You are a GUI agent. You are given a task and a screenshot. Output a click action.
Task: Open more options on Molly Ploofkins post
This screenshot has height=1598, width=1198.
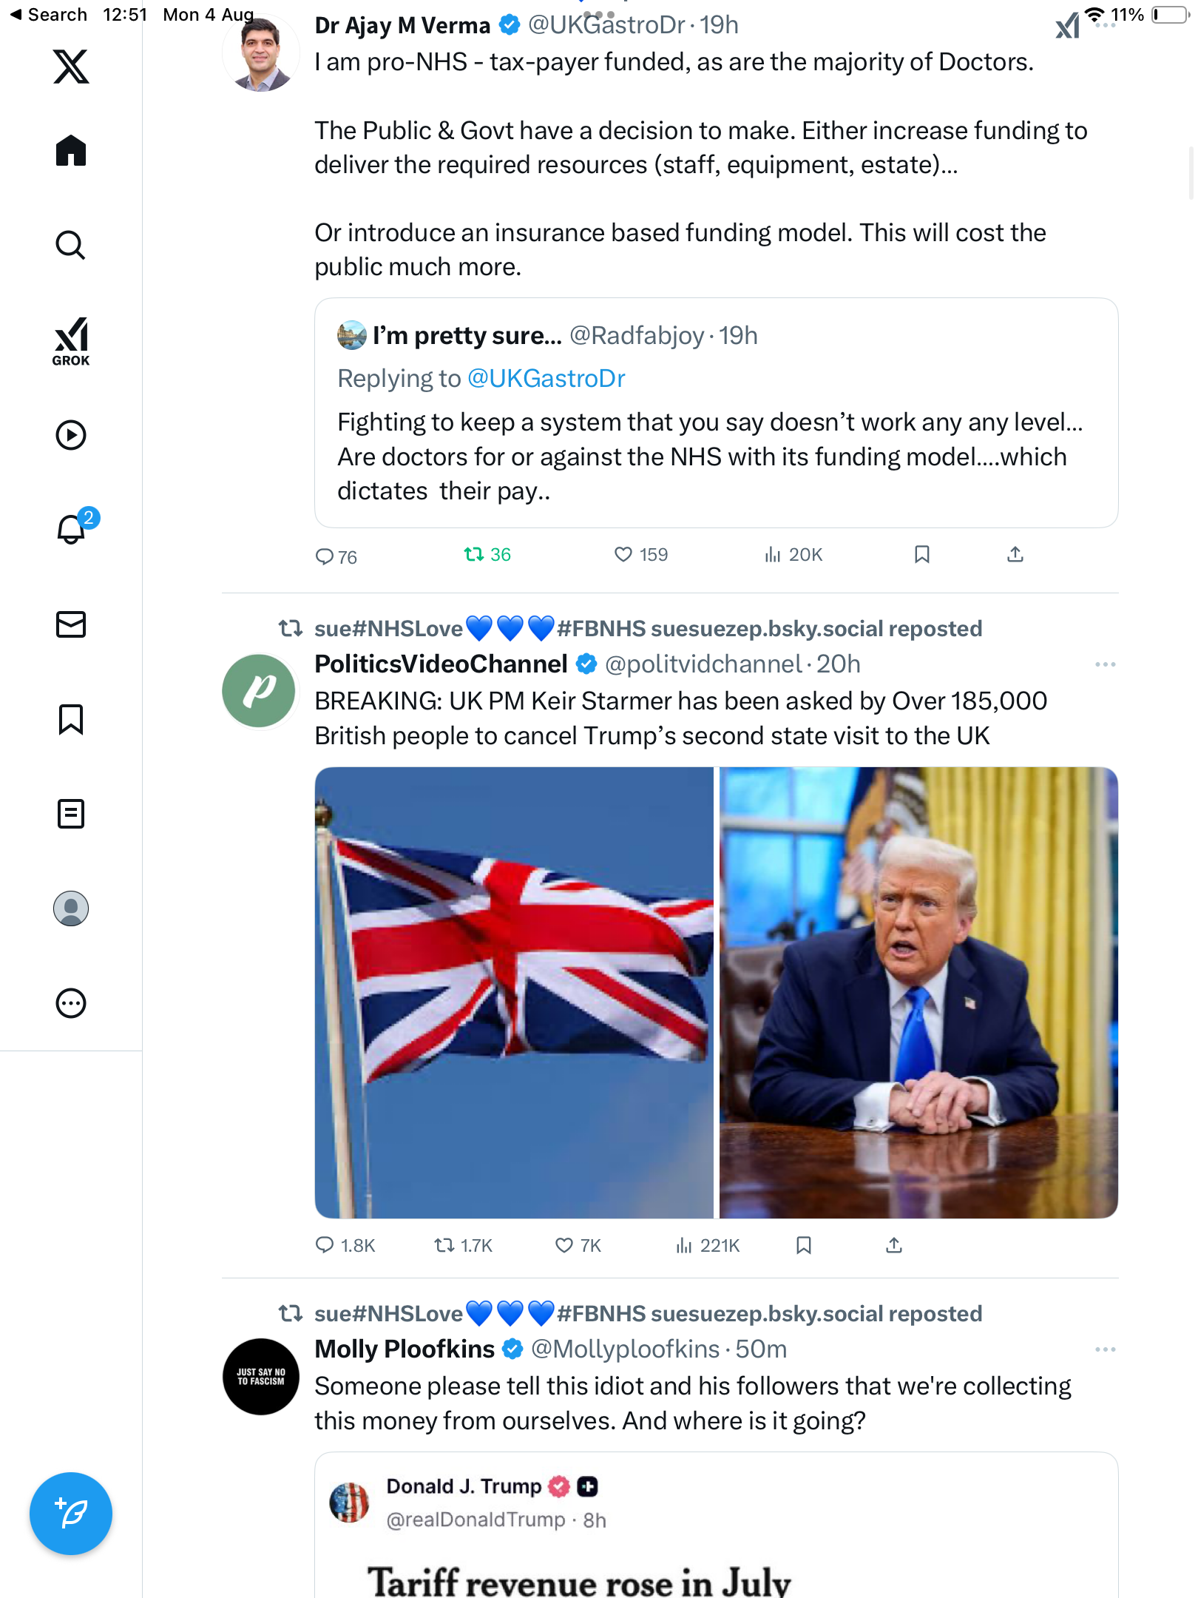(1105, 1349)
